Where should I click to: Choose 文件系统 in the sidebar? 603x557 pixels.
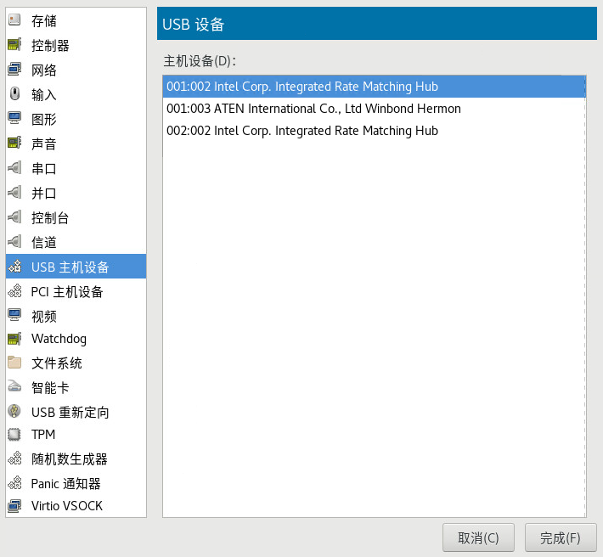click(x=76, y=363)
